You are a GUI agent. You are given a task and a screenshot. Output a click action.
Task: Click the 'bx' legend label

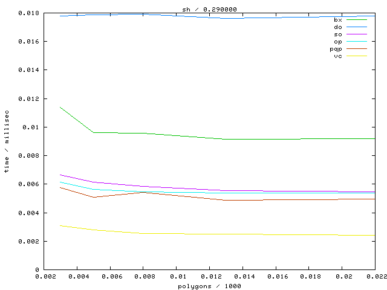337,20
